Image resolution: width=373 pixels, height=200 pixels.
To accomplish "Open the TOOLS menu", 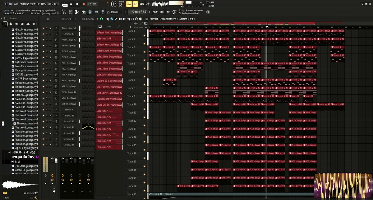I will pyautogui.click(x=50, y=4).
